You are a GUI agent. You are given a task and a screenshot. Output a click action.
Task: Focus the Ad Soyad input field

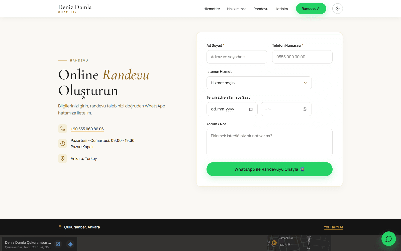click(x=237, y=57)
